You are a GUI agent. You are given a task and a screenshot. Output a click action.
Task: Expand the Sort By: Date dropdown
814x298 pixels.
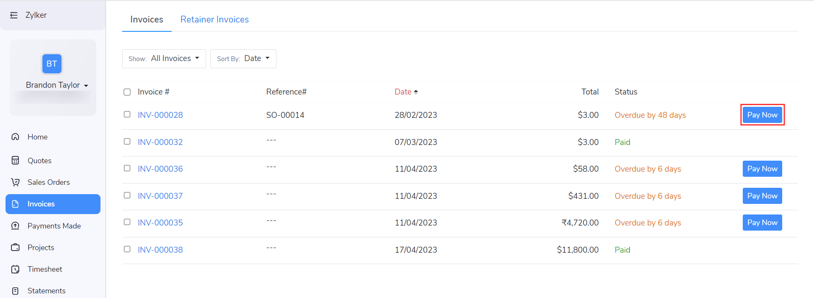243,58
